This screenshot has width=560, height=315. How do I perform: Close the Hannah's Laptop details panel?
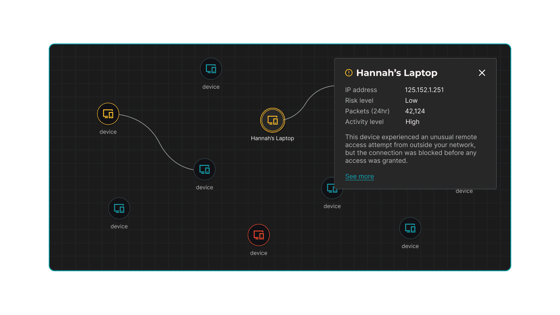coord(482,73)
